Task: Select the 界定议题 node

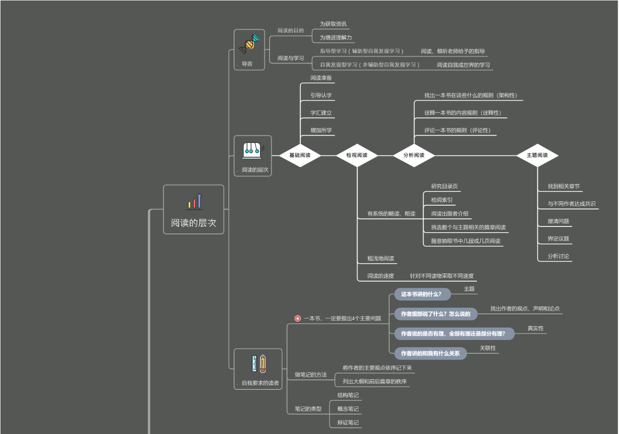Action: pyautogui.click(x=558, y=239)
